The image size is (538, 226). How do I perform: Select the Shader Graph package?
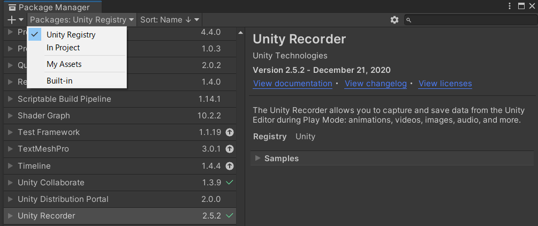(x=120, y=116)
